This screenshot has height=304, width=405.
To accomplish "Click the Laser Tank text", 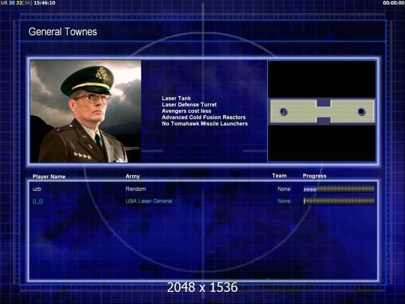I will pos(176,98).
